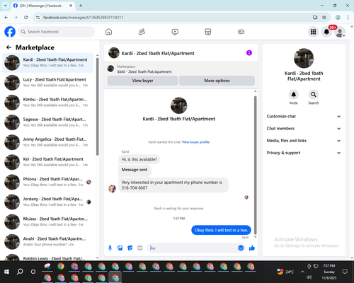Open Windows taskbar search
354x283 pixels.
point(20,272)
